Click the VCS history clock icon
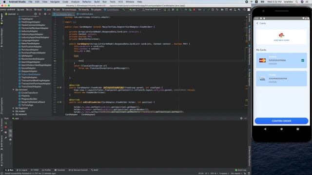Screen dimensions: 312x175 (x=213, y=10)
